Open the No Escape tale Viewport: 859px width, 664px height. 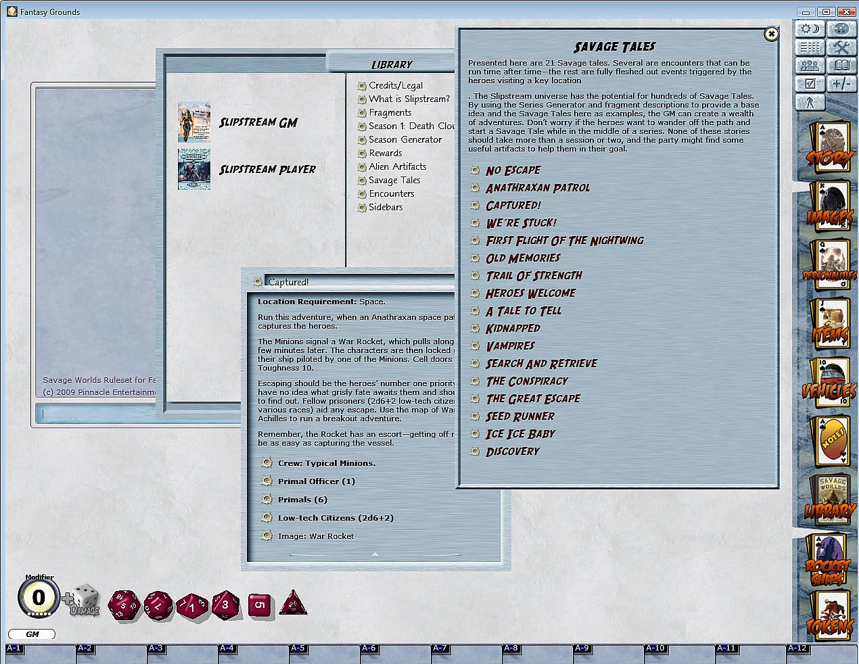(513, 170)
